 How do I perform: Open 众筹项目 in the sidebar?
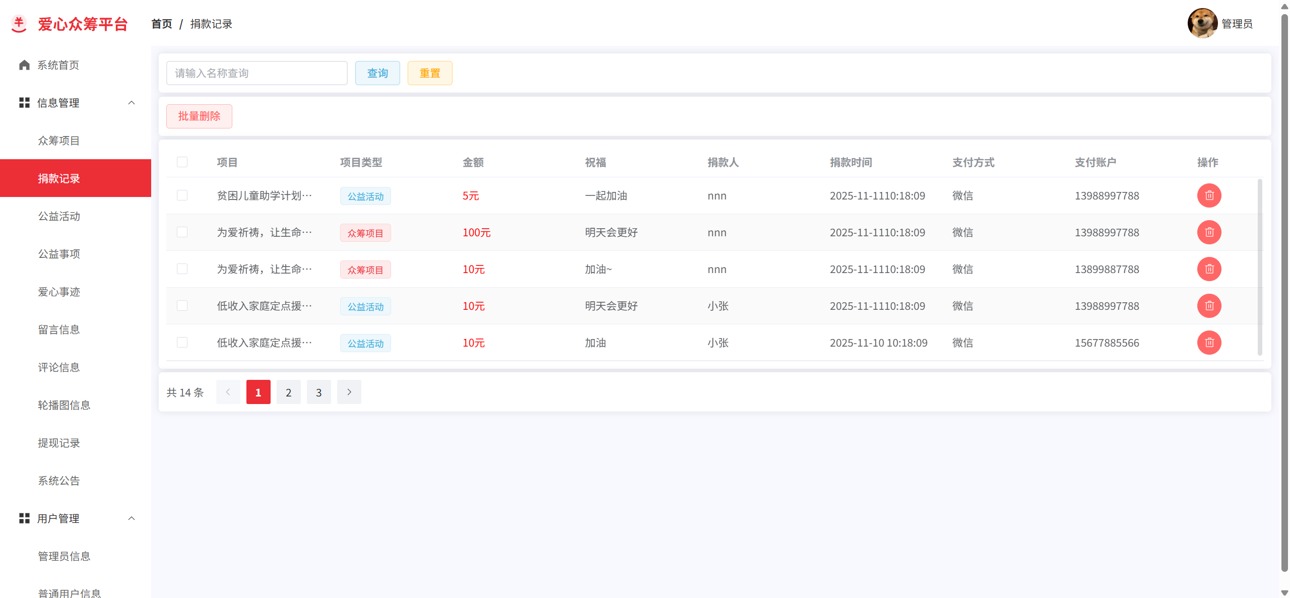click(x=59, y=141)
